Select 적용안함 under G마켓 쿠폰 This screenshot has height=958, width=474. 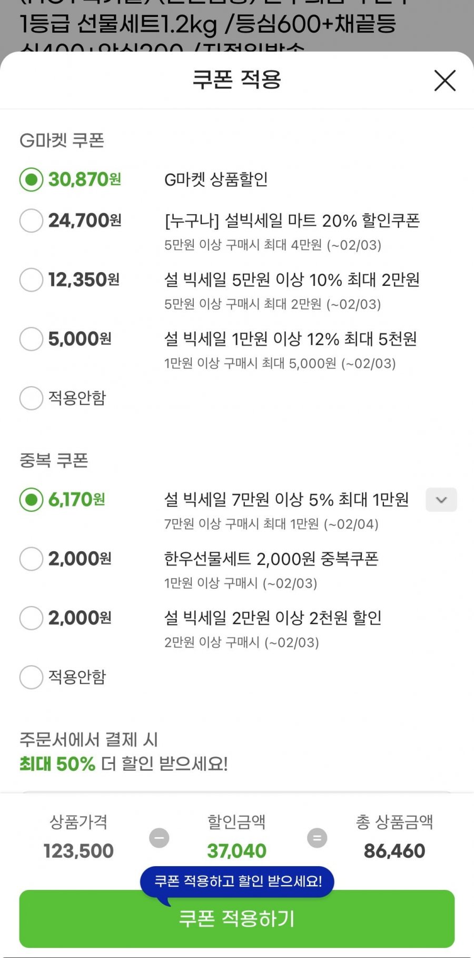click(31, 398)
